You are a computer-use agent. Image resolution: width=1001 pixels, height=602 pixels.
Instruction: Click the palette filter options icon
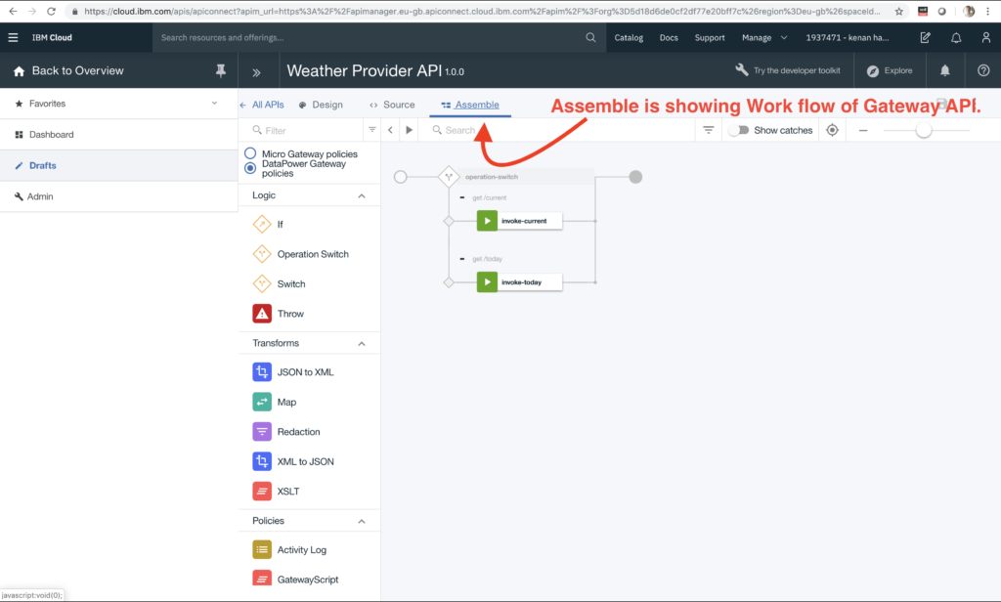pos(372,130)
